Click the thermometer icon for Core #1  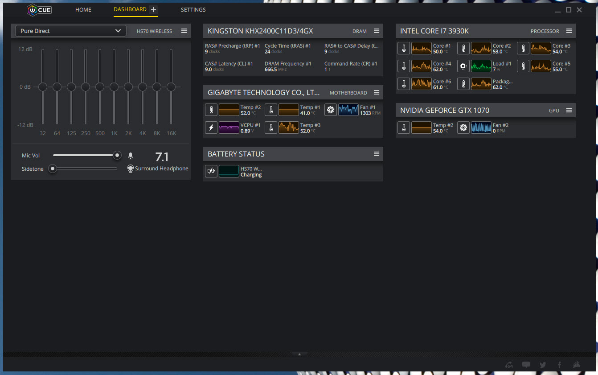[x=404, y=48]
